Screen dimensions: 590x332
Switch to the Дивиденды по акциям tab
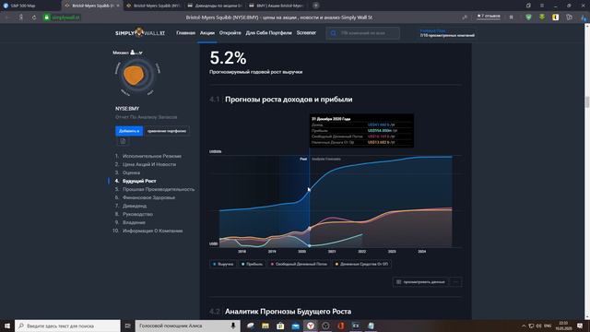pos(215,6)
